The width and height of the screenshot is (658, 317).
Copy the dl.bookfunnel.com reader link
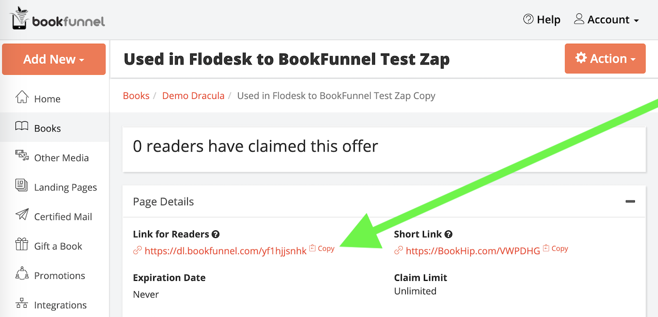[x=322, y=248]
